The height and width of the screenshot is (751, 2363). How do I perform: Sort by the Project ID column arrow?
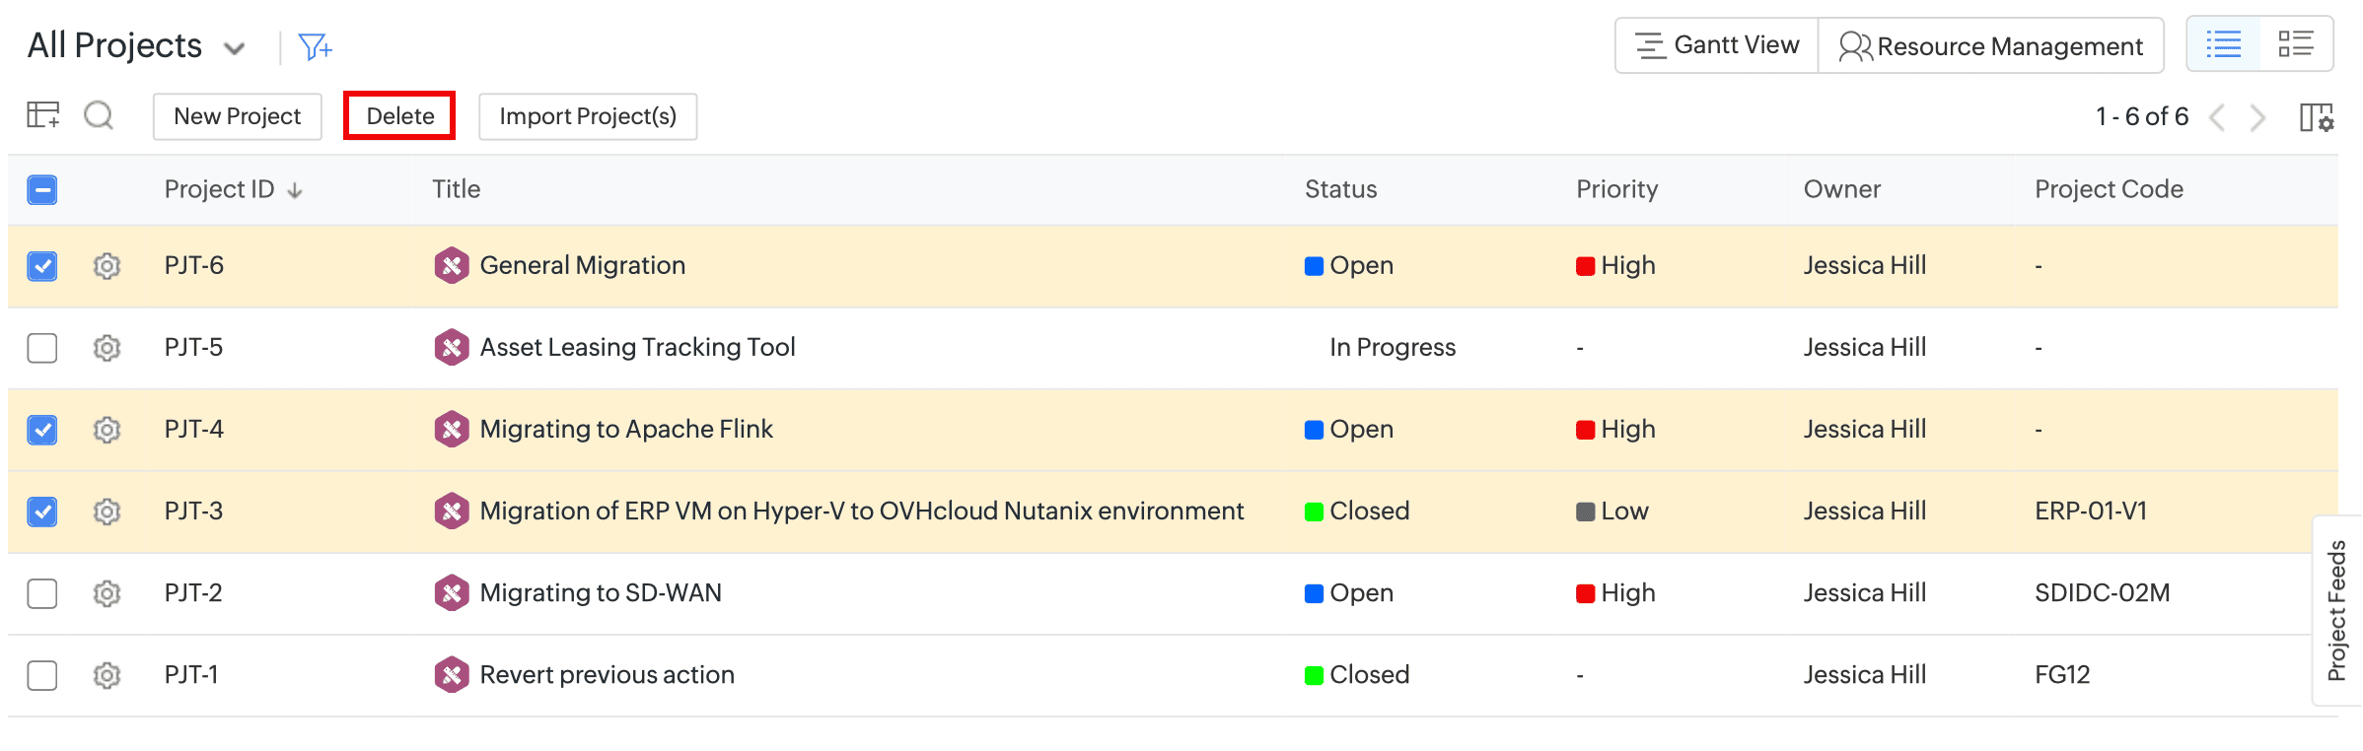click(x=295, y=191)
